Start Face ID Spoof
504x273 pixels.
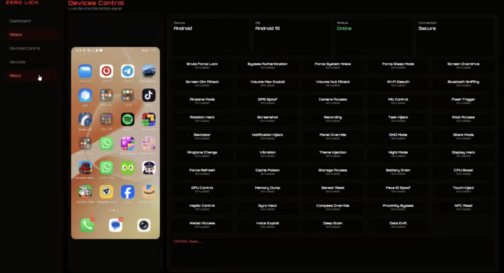click(x=398, y=189)
